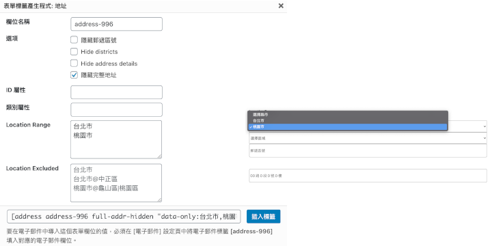Focus the ID 屬性 input field
Image resolution: width=492 pixels, height=246 pixels.
pyautogui.click(x=116, y=92)
